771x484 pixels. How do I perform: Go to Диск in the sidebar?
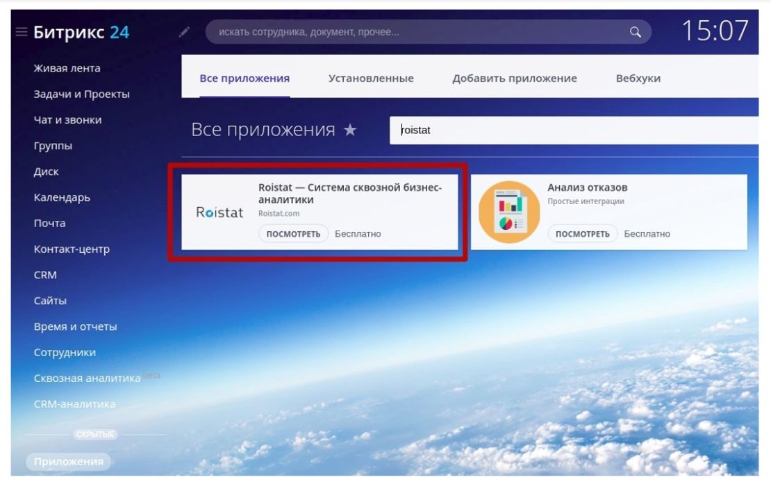tap(47, 172)
